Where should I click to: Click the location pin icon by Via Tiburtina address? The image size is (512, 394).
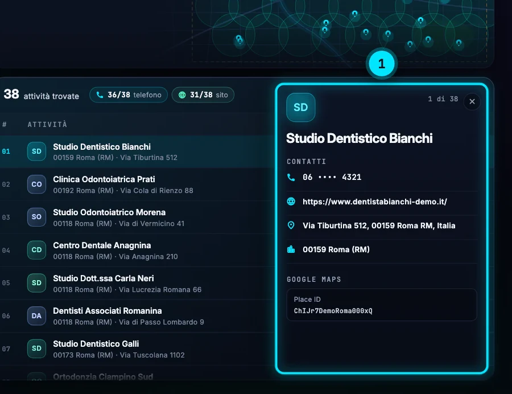pyautogui.click(x=291, y=225)
